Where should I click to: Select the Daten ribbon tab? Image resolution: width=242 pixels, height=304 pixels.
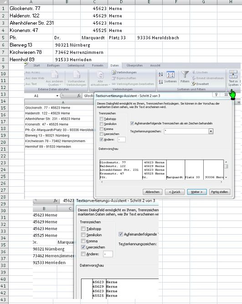114,66
